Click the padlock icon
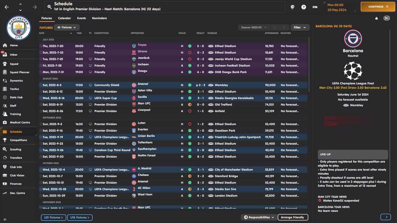This screenshot has height=223, width=397. point(377,18)
